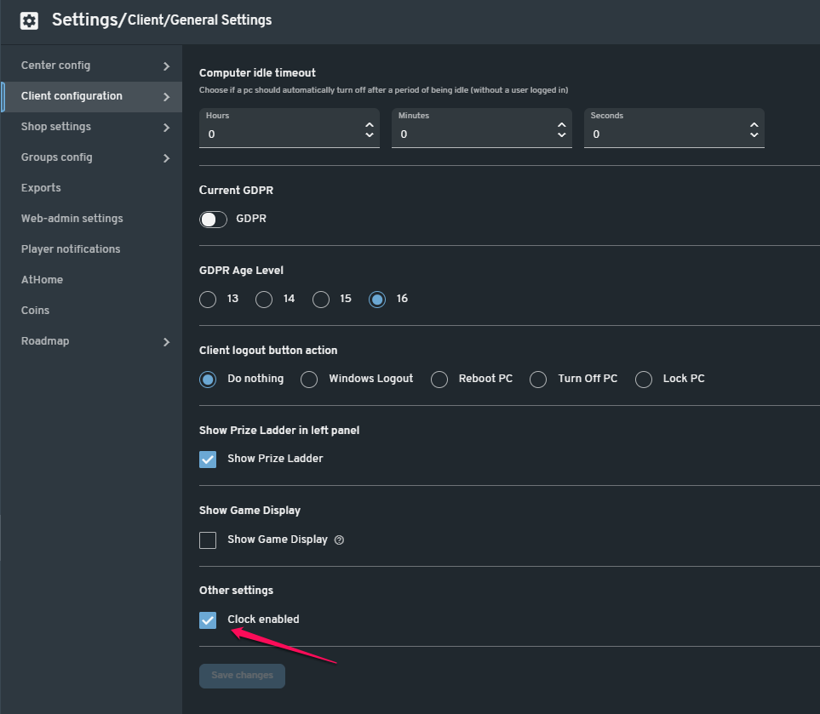The height and width of the screenshot is (714, 820).
Task: Click the GDPR Age Level heading
Action: click(x=241, y=271)
